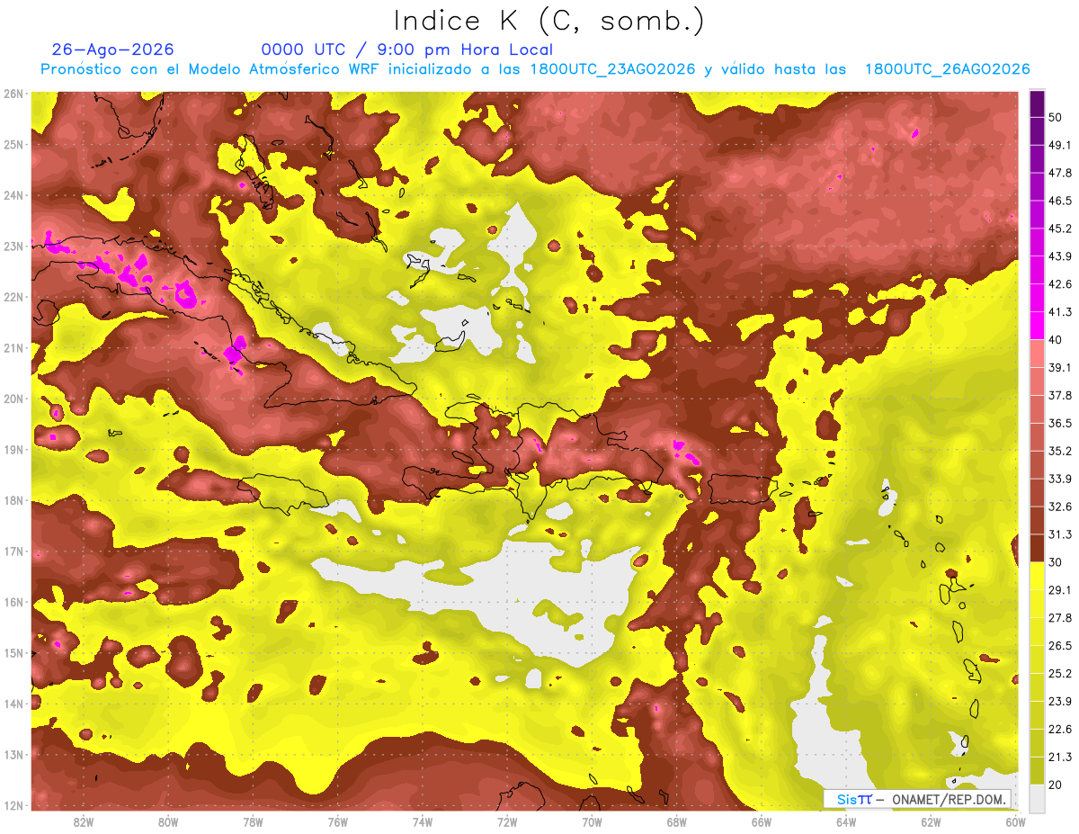Click the latitude label '14N'
The height and width of the screenshot is (834, 1079).
click(x=13, y=704)
